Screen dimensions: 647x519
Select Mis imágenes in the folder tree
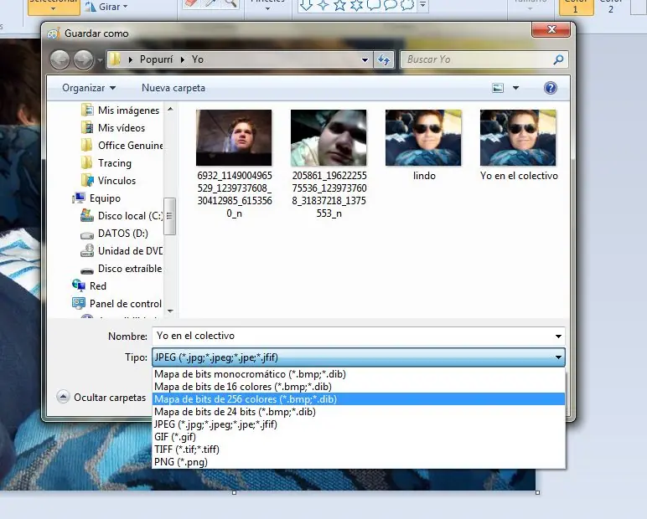[128, 110]
